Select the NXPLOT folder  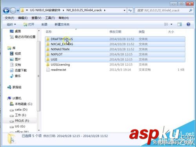point(115,54)
